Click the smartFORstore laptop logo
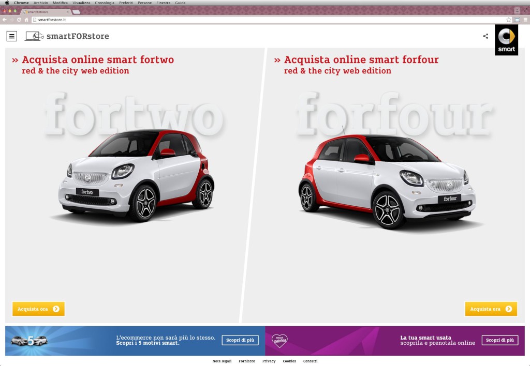Screen dimensions: 530x366 point(34,36)
